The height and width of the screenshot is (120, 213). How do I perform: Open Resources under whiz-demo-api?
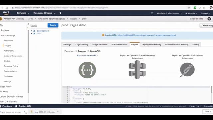[8, 41]
